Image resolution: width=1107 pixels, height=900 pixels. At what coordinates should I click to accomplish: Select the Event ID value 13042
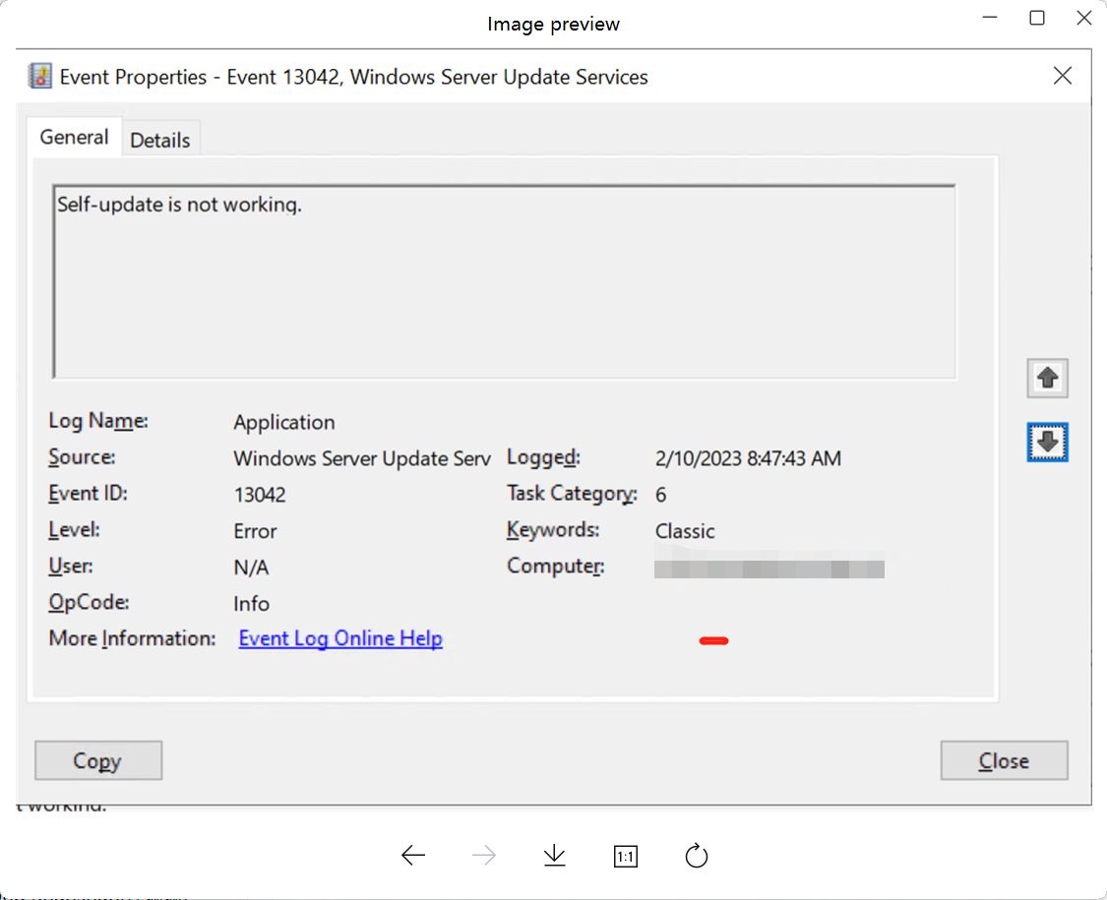[x=260, y=495]
